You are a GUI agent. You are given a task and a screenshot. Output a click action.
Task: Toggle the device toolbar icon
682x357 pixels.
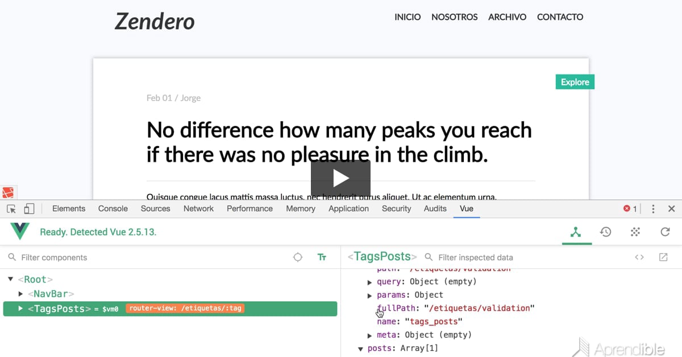click(x=29, y=209)
